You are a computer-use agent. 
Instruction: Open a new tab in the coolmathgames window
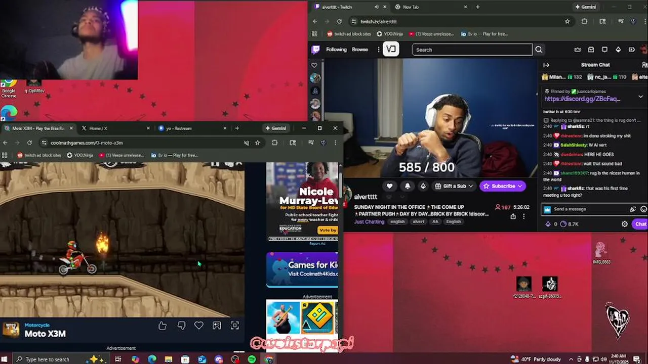click(x=237, y=128)
